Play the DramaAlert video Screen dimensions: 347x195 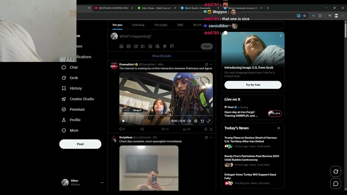pyautogui.click(x=123, y=121)
